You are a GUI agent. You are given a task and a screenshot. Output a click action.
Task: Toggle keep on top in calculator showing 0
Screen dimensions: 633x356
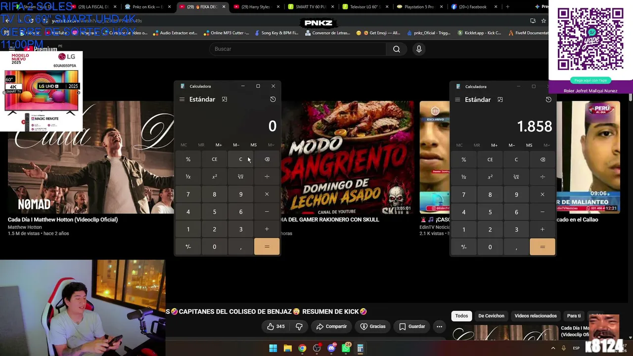[225, 99]
